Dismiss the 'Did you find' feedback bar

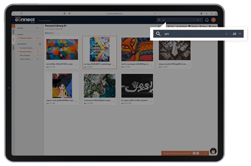206,153
